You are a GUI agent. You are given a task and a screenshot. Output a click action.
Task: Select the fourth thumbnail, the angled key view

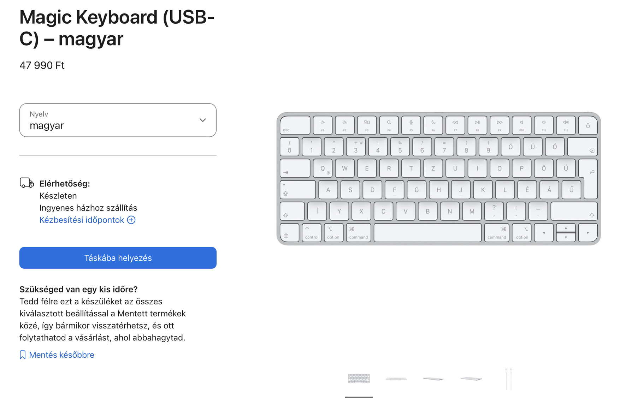pos(471,379)
